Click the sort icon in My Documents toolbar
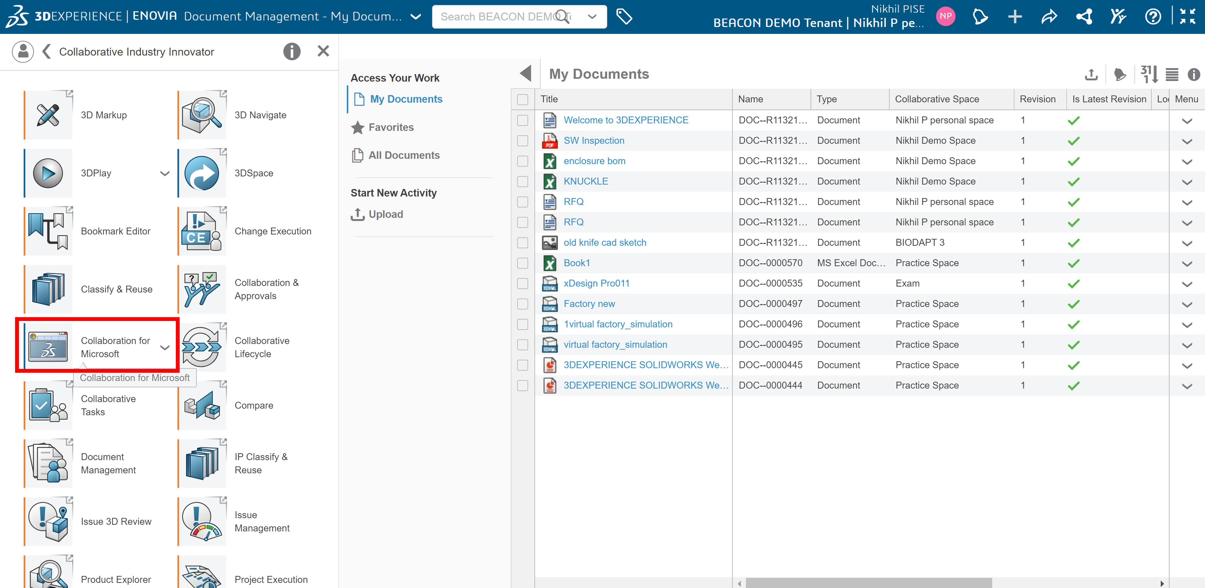1205x588 pixels. pyautogui.click(x=1149, y=74)
